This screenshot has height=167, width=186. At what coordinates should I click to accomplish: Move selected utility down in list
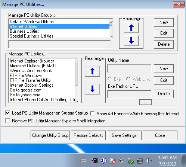click(x=92, y=89)
